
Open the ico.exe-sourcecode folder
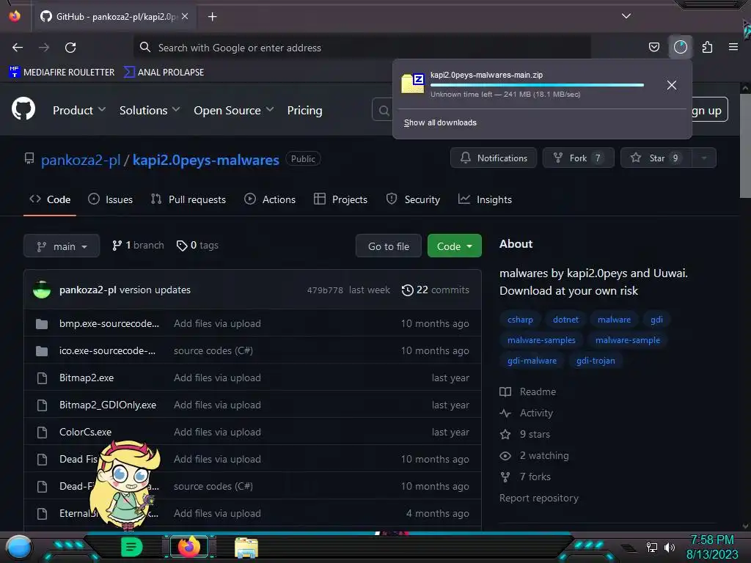[x=107, y=351]
